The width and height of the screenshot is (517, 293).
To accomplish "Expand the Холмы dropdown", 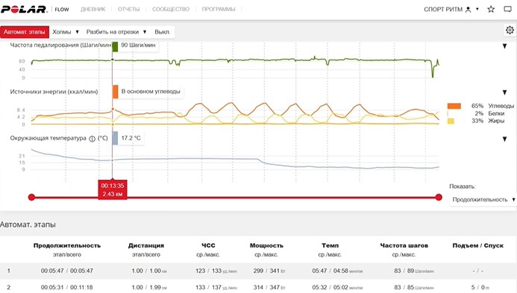I will coord(66,32).
